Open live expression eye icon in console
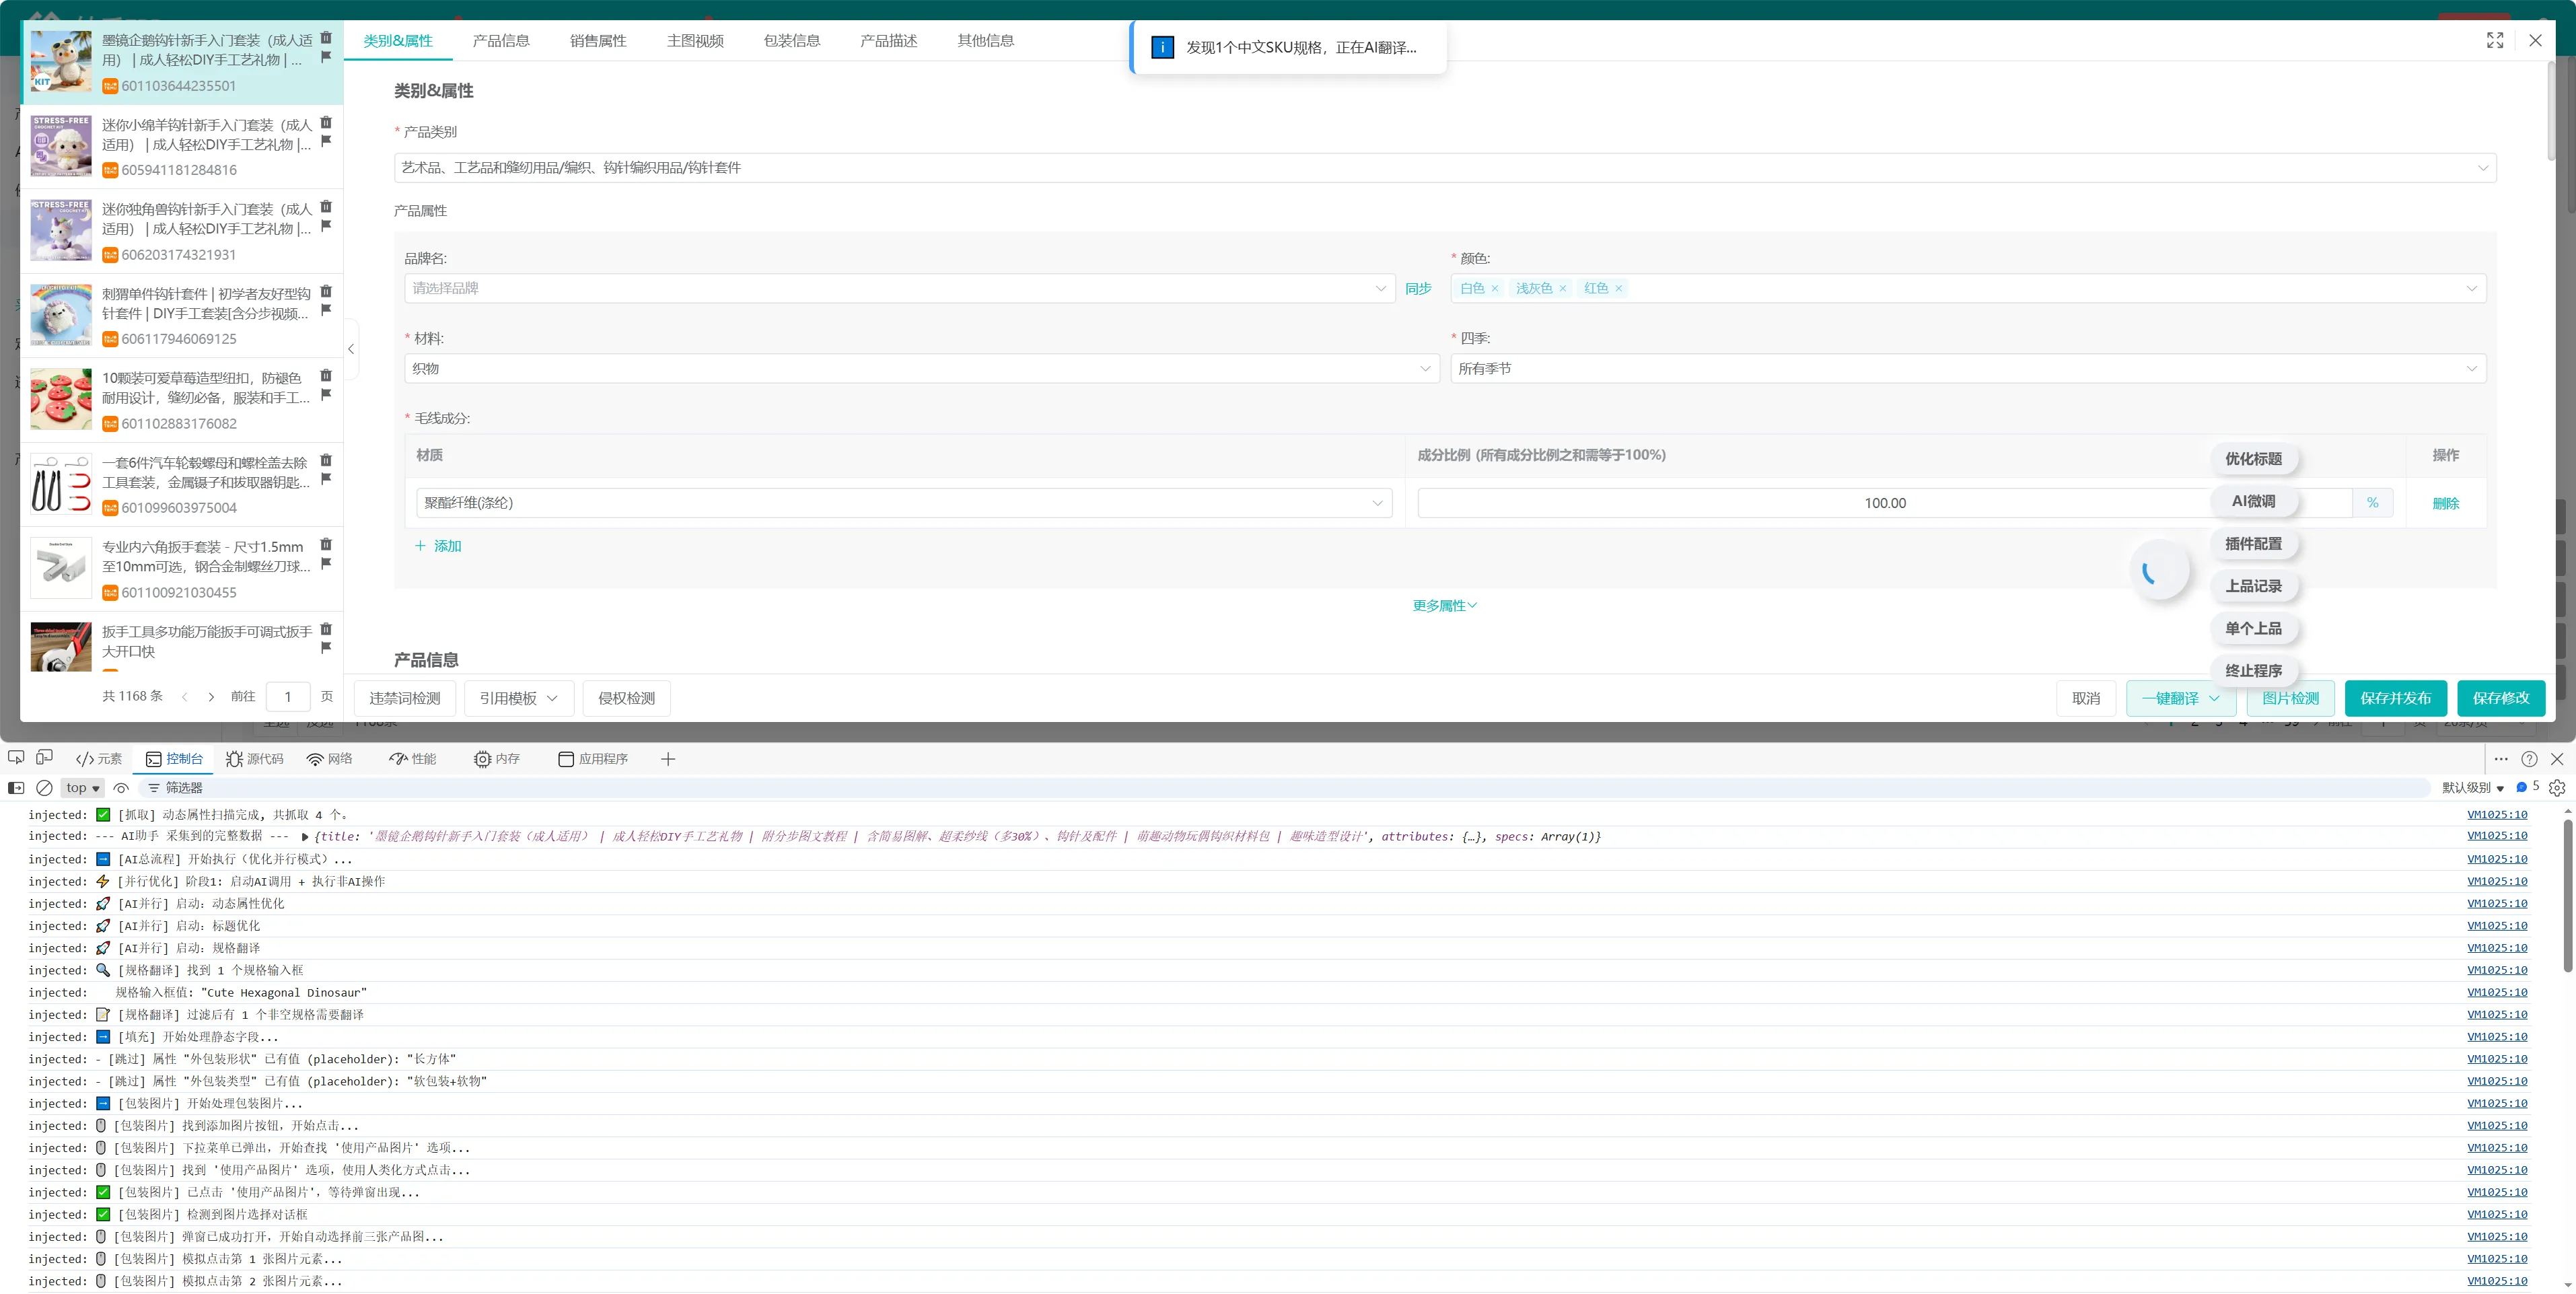This screenshot has width=2576, height=1294. coord(121,788)
